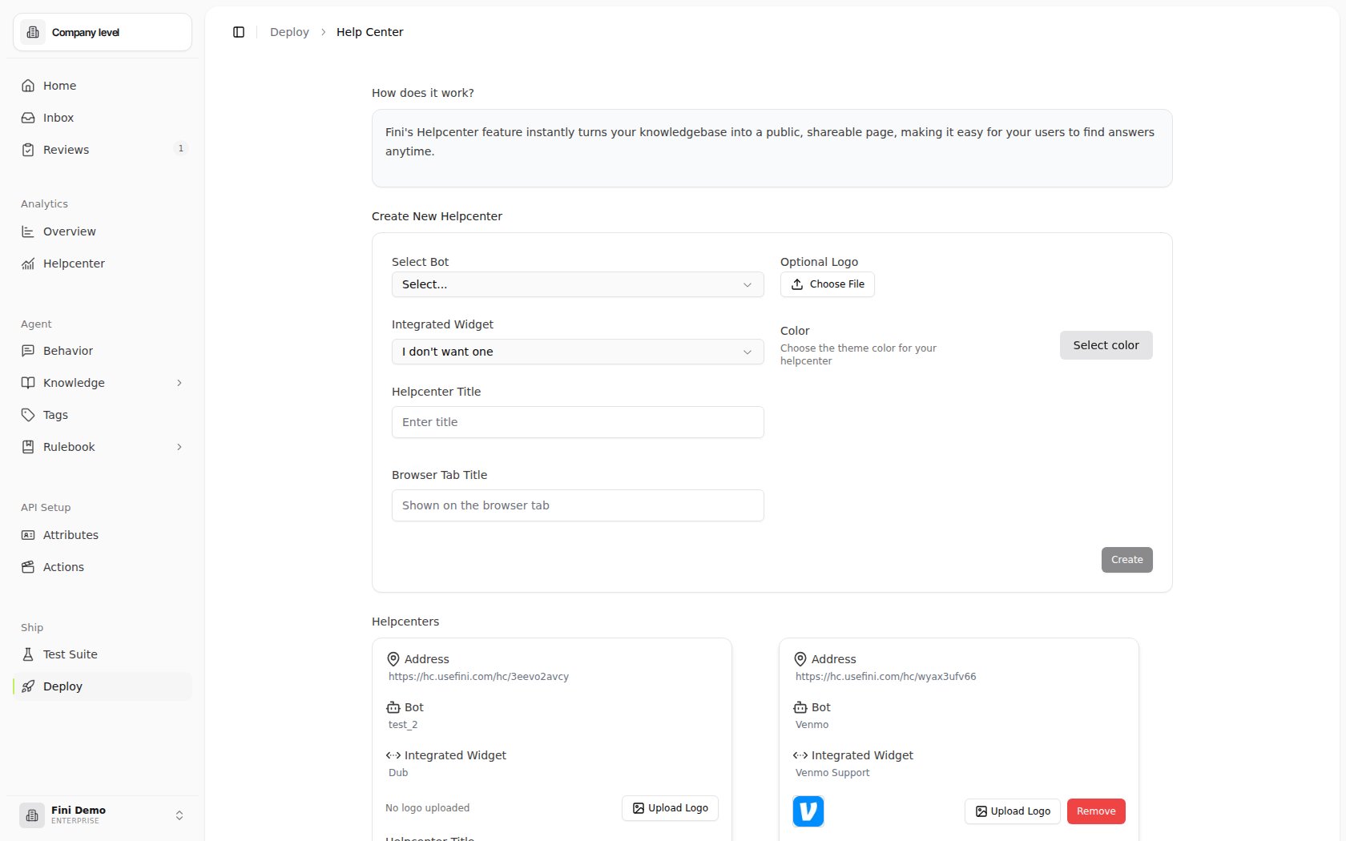Open the Inbox page
Screen dimensions: 1346x841
click(103, 118)
